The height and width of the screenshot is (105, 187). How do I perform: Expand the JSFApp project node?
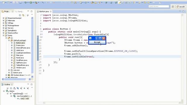click(x=4, y=23)
